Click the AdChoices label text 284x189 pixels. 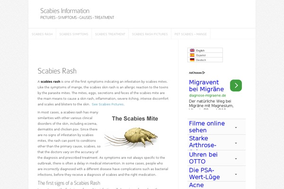tap(195, 73)
